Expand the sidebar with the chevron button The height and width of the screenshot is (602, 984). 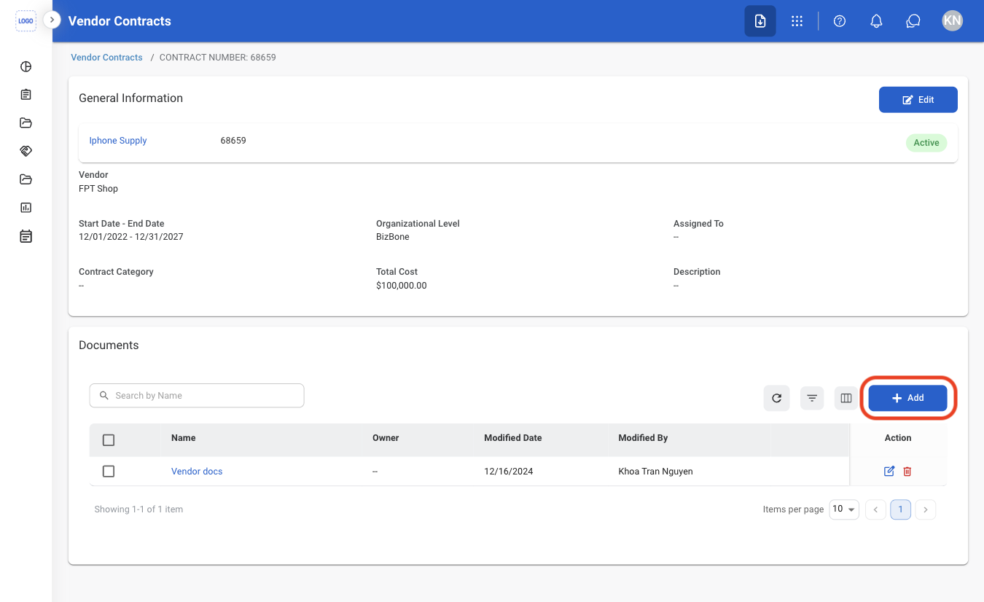tap(52, 20)
